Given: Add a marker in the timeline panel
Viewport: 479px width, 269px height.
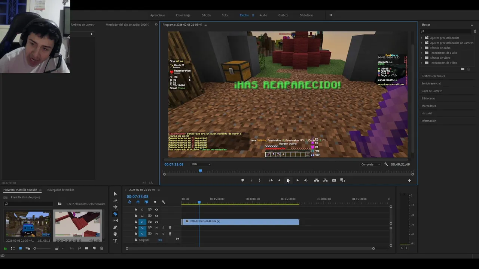Looking at the screenshot, I should coord(155,202).
